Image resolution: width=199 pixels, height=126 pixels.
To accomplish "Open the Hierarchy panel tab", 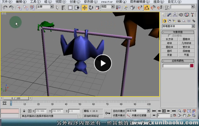I will [175, 15].
